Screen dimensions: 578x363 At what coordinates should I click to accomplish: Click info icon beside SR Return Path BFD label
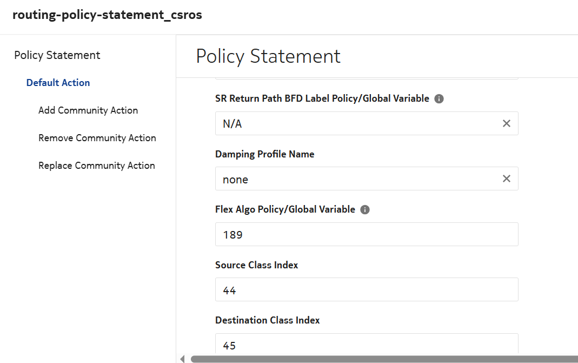[439, 99]
